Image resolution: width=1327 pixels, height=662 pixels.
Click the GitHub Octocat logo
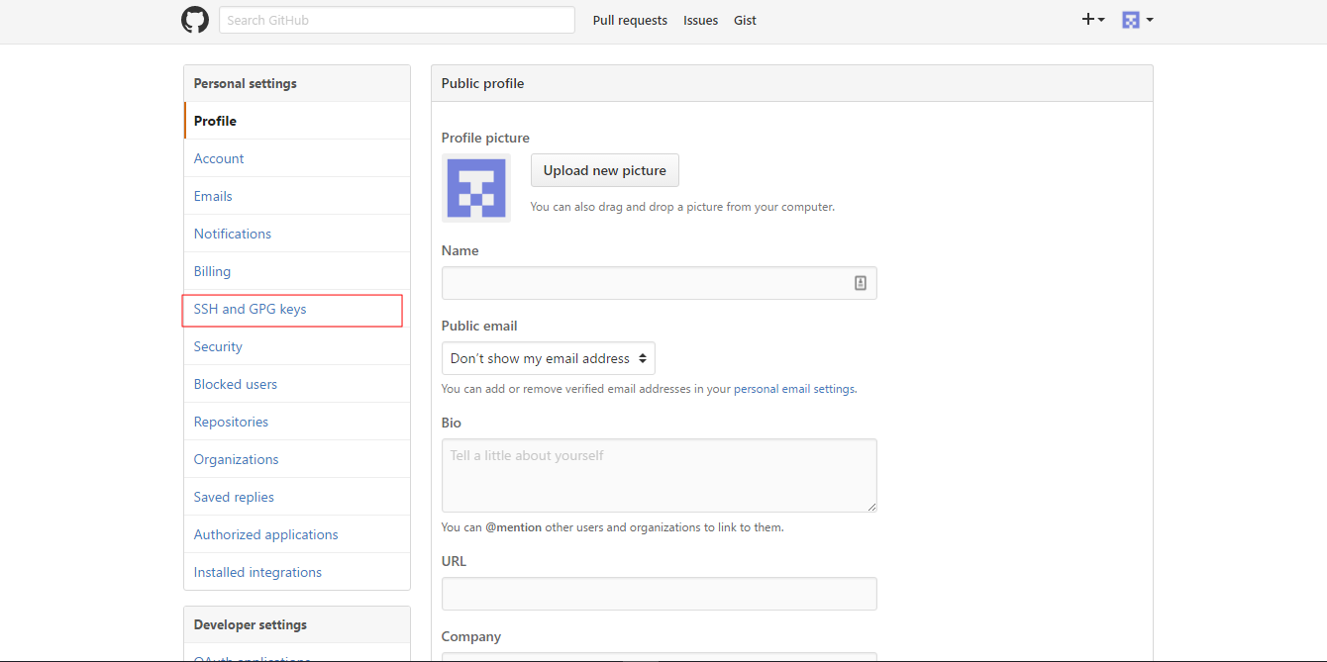point(195,20)
